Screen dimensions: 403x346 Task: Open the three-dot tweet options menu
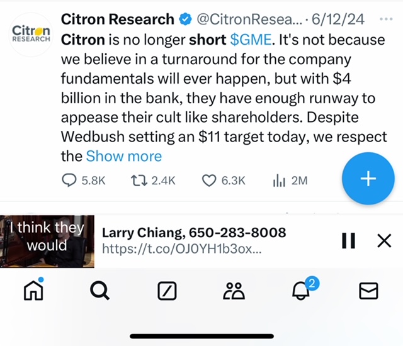coord(385,19)
